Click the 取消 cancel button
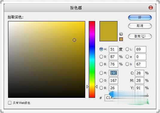Image resolution: width=160 pixels, height=113 pixels. pos(140,26)
